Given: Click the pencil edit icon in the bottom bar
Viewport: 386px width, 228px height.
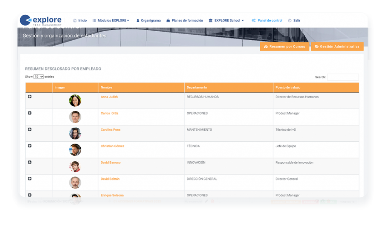Looking at the screenshot, I should point(206,202).
